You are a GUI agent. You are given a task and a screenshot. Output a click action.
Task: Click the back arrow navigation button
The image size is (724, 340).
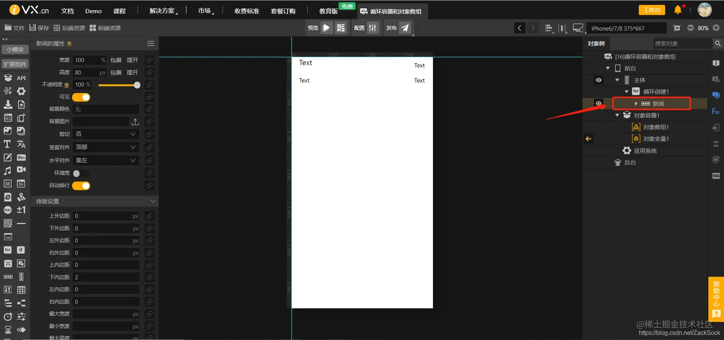pos(520,28)
